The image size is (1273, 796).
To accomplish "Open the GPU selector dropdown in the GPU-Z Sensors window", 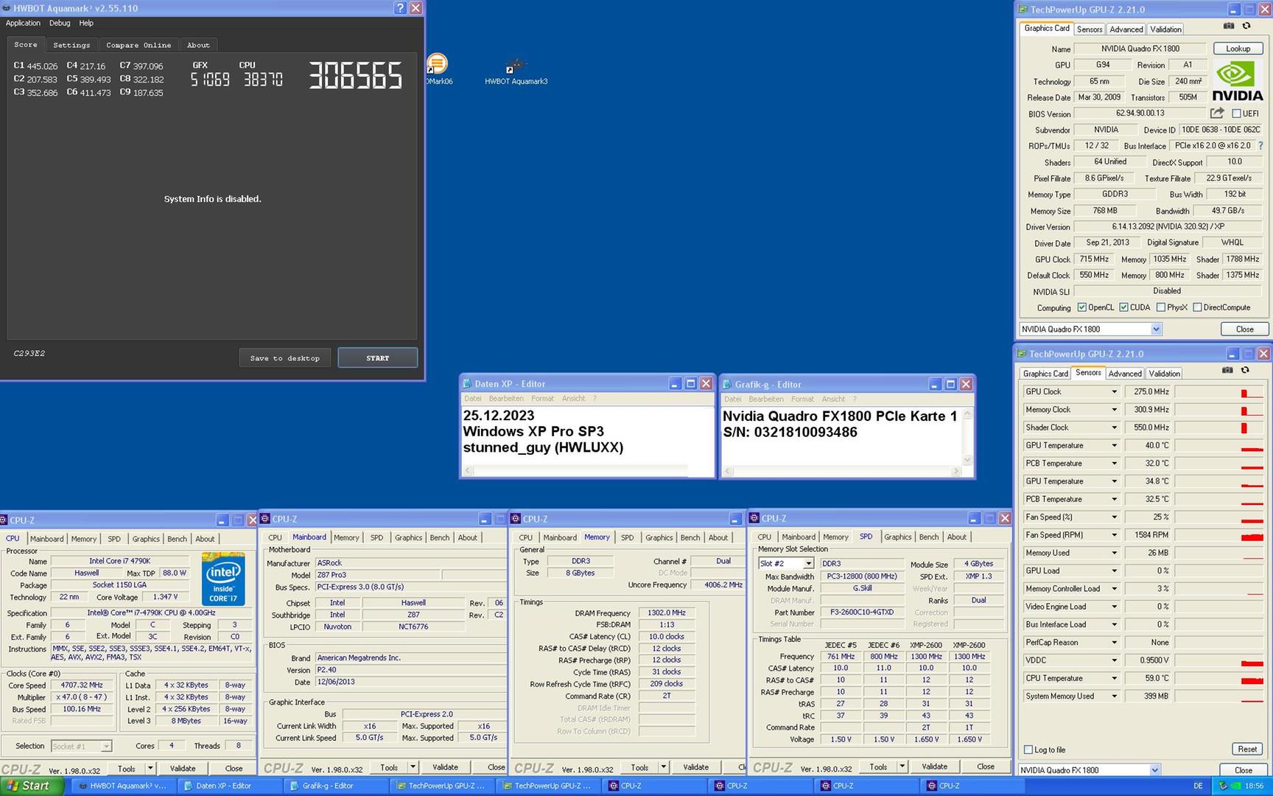I will click(x=1154, y=770).
